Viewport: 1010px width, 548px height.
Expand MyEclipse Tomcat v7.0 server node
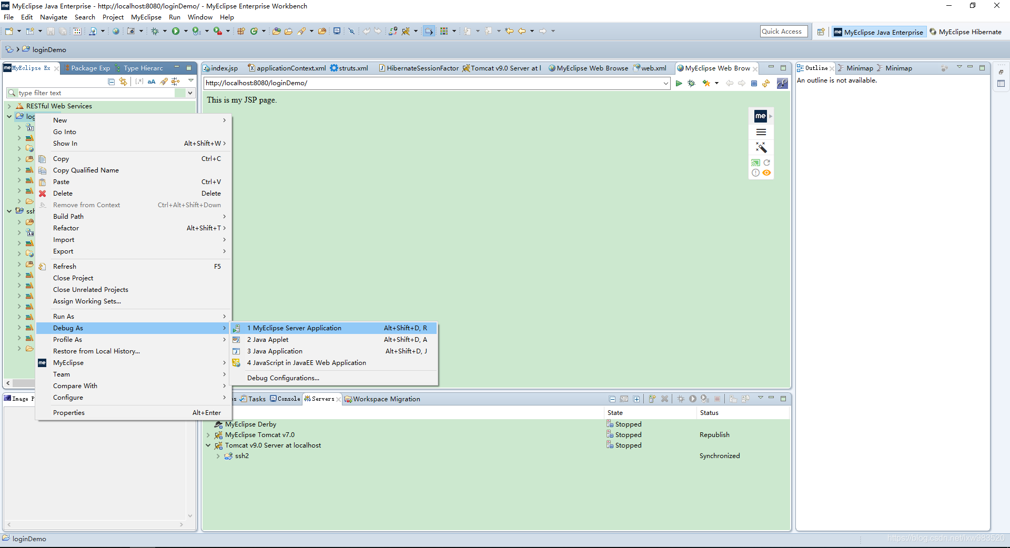tap(208, 435)
